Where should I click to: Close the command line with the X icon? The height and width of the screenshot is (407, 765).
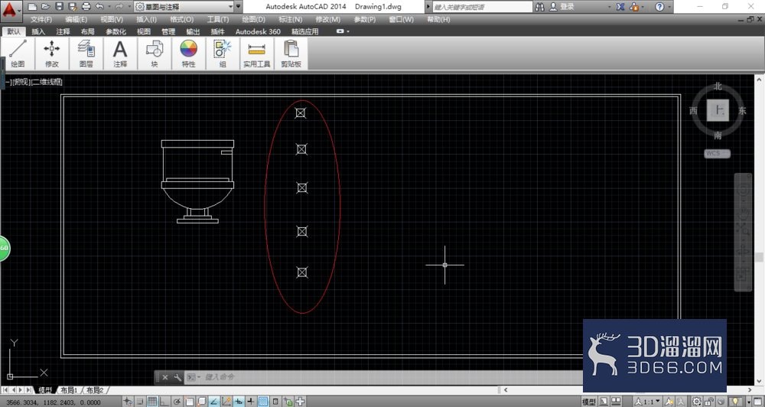point(165,377)
